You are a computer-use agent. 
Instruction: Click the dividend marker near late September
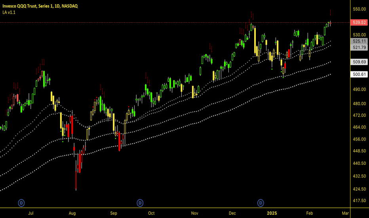[x=140, y=203]
